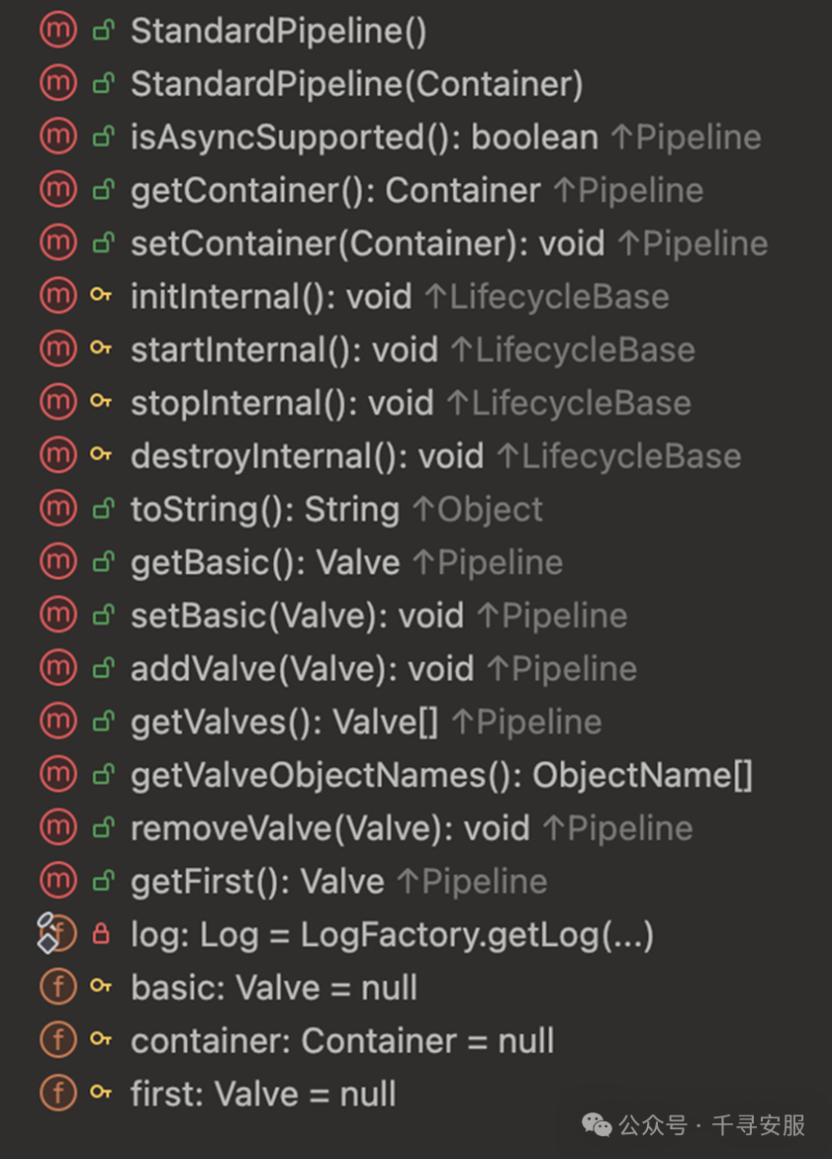Select the StandardPipeline(Container) constructor
Viewport: 832px width, 1159px height.
357,83
